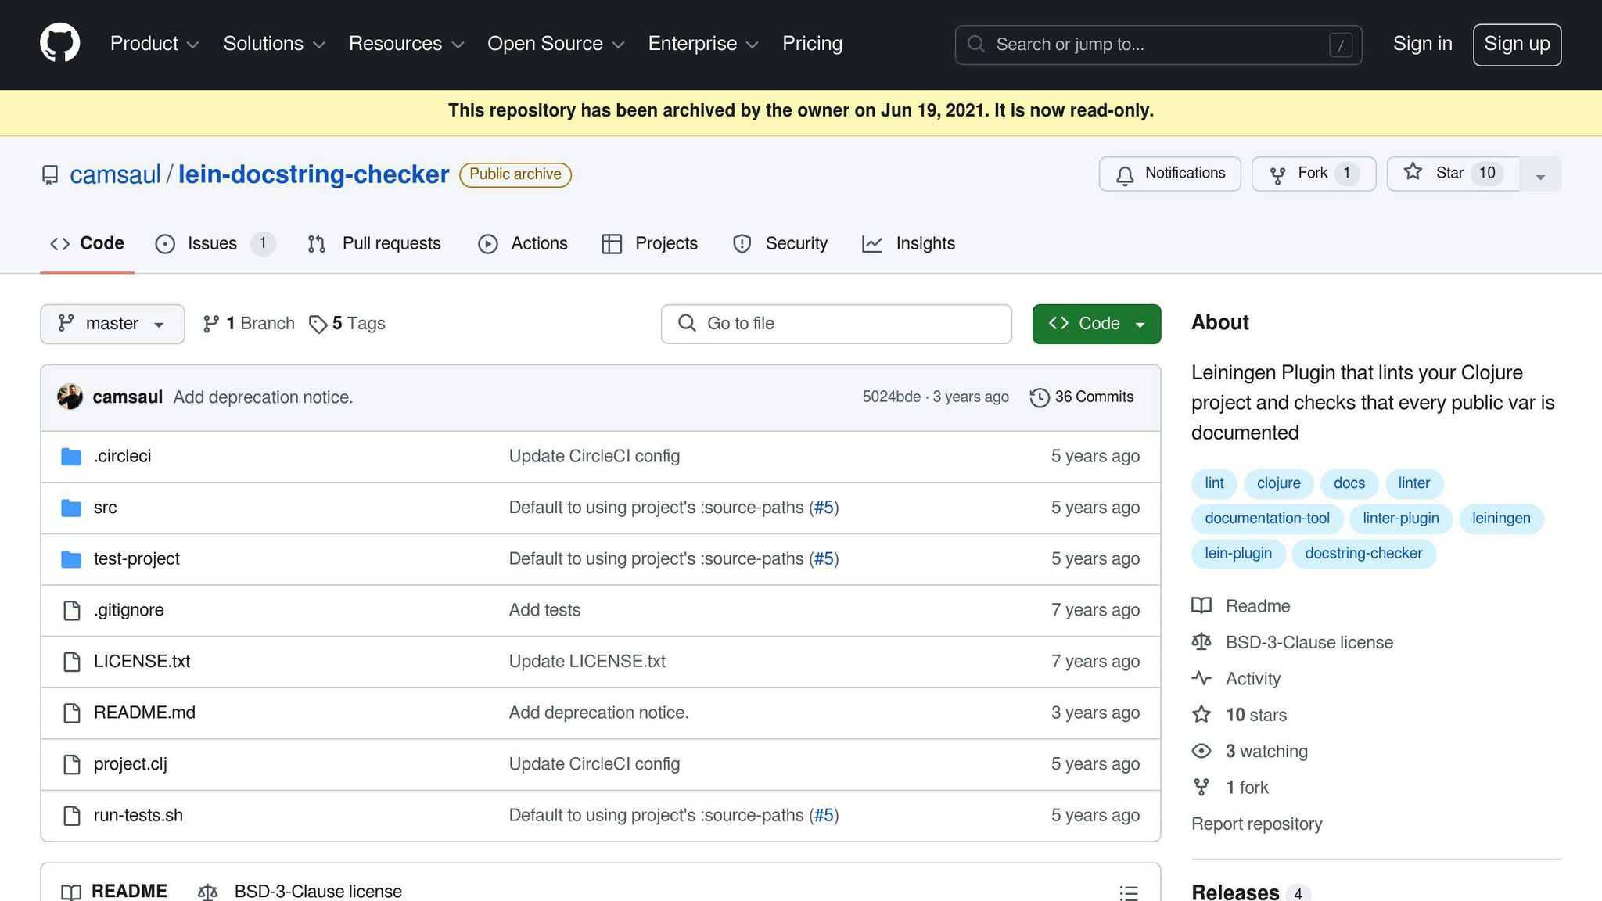Open the .circleci folder

(x=122, y=456)
